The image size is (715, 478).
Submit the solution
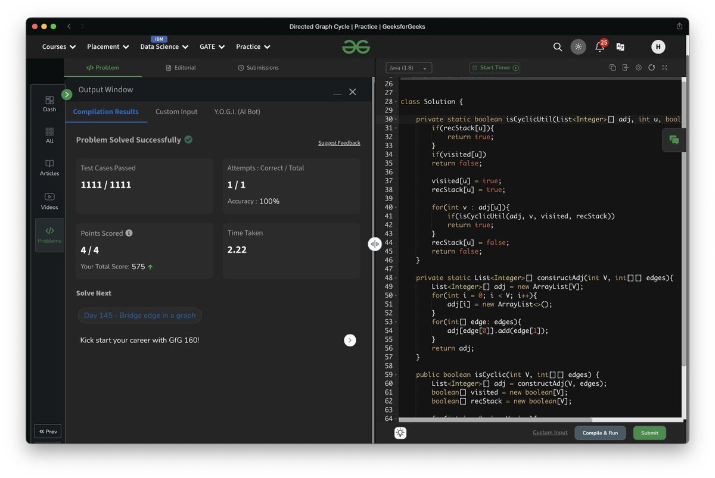[649, 433]
